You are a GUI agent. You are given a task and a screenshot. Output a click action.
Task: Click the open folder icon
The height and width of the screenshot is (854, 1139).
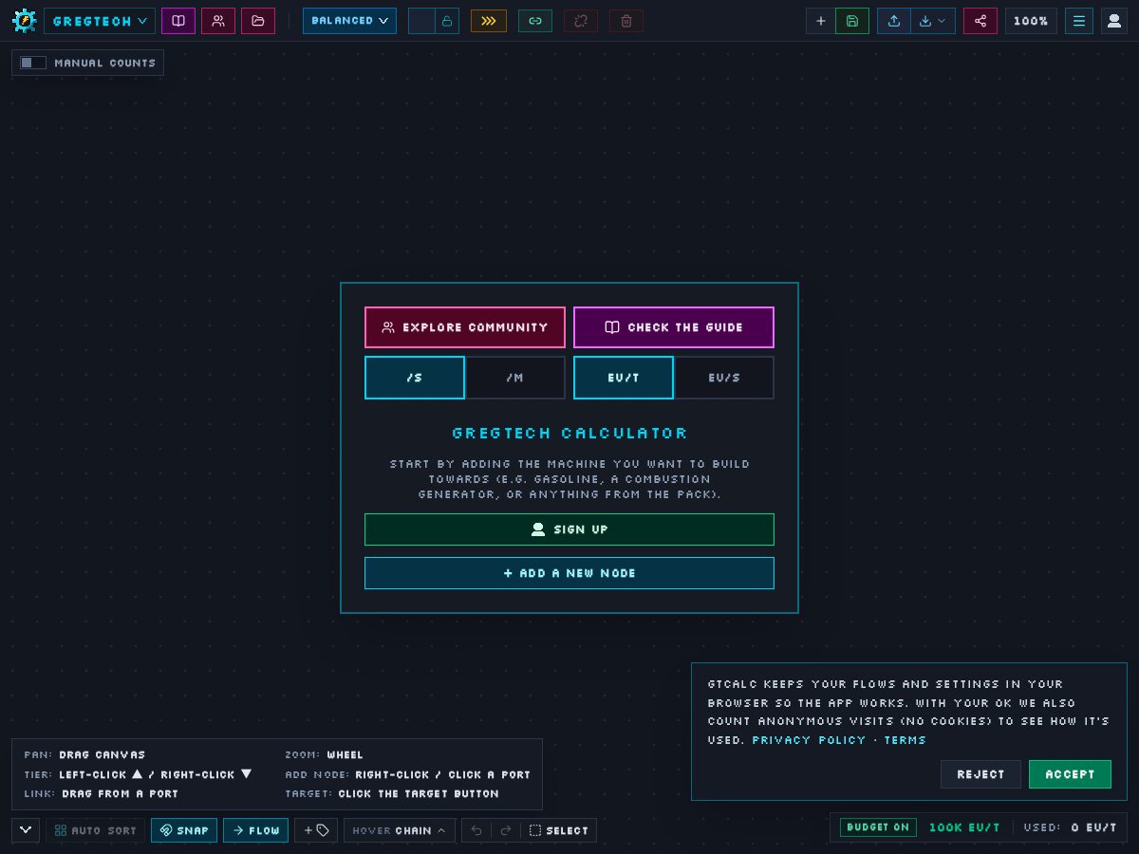point(258,21)
